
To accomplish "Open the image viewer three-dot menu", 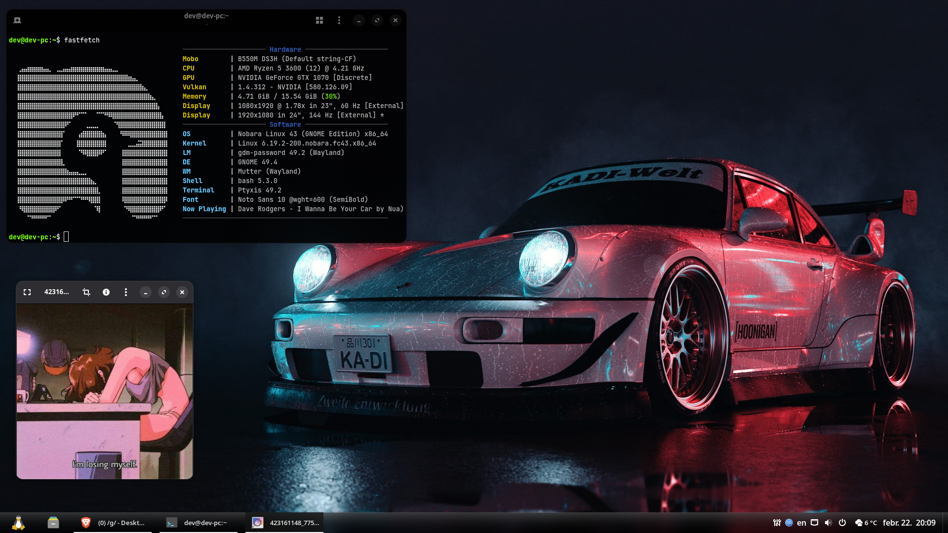I will point(126,292).
